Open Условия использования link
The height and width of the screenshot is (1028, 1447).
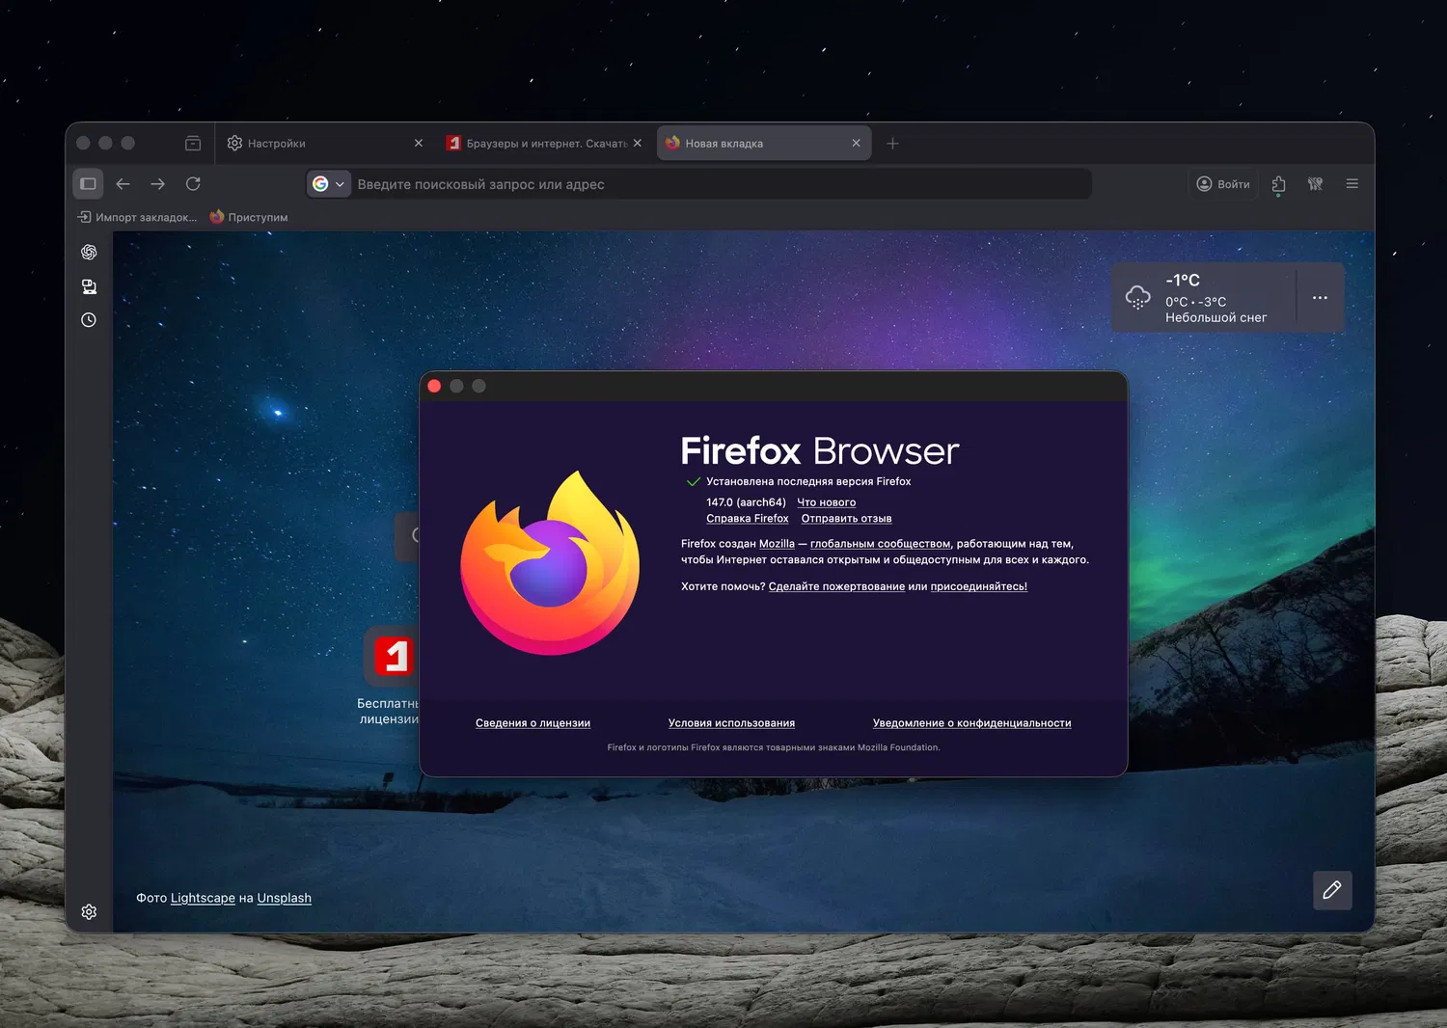tap(731, 723)
